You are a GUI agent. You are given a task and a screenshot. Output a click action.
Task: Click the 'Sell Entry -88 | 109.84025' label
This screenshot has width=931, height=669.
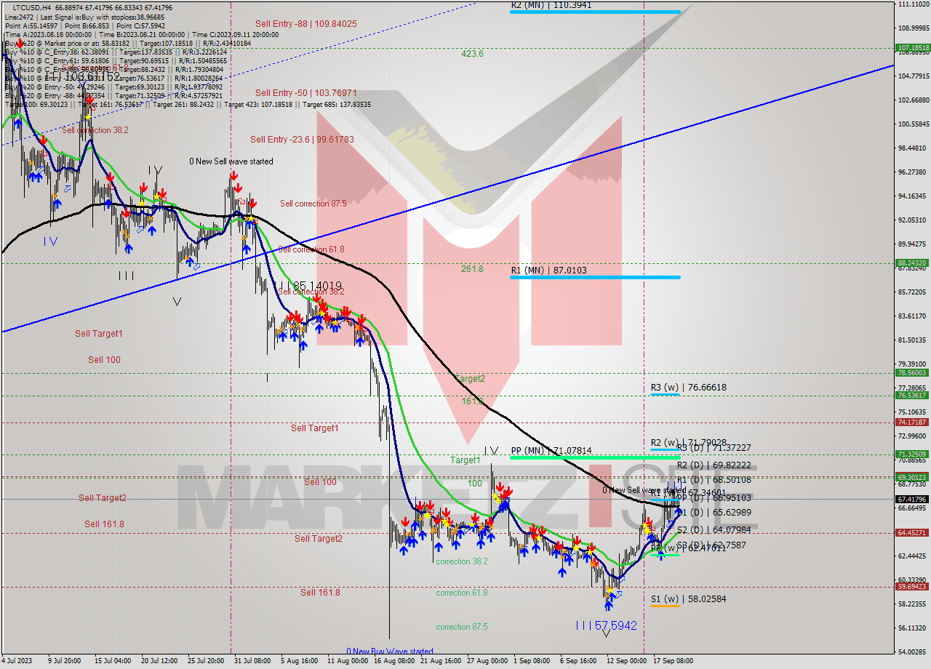click(x=305, y=23)
